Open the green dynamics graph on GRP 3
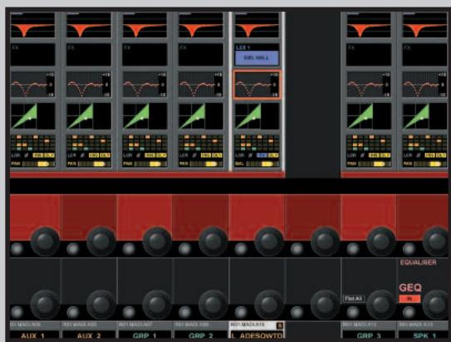Image resolution: width=451 pixels, height=342 pixels. 369,116
